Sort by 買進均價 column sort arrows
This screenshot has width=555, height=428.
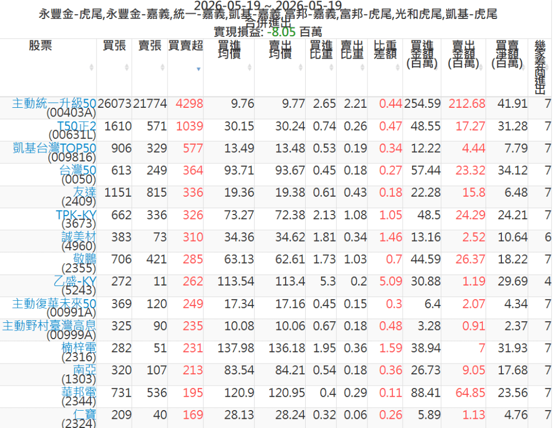pyautogui.click(x=249, y=67)
